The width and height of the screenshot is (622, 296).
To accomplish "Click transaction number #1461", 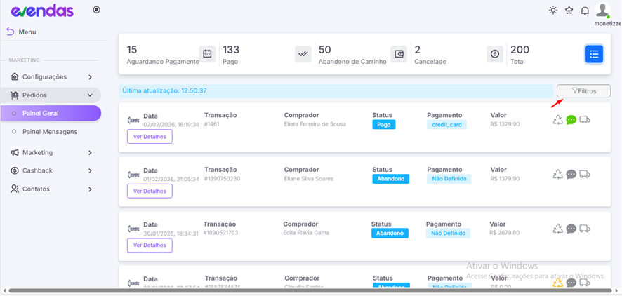I will point(212,124).
